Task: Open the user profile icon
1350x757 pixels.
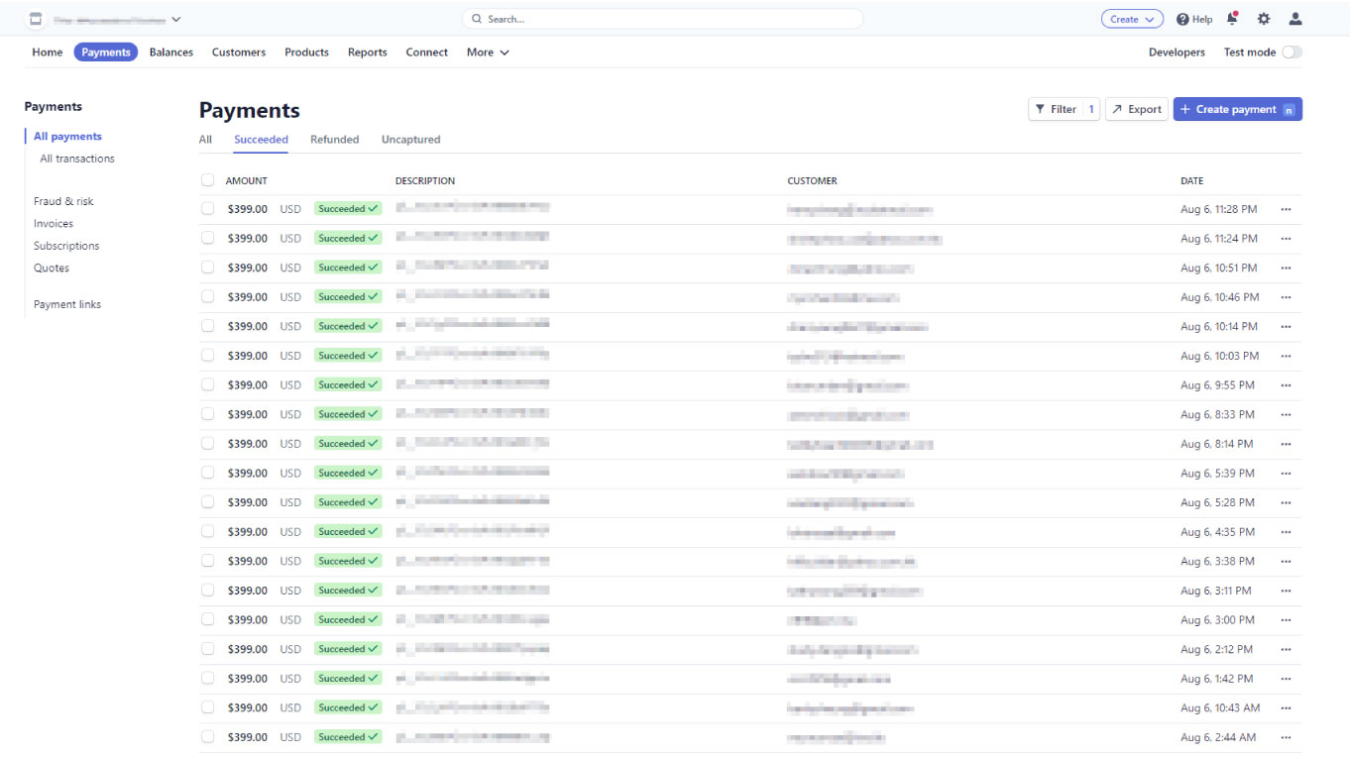Action: pyautogui.click(x=1294, y=19)
